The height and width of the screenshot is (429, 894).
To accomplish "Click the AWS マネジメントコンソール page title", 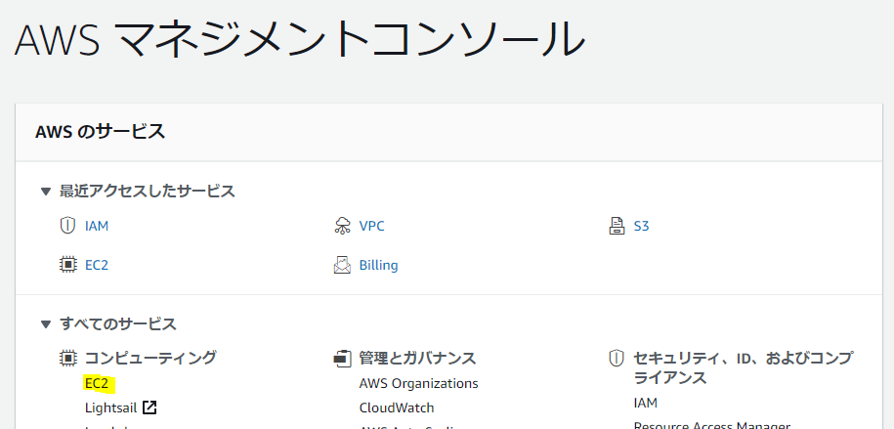I will (x=299, y=38).
